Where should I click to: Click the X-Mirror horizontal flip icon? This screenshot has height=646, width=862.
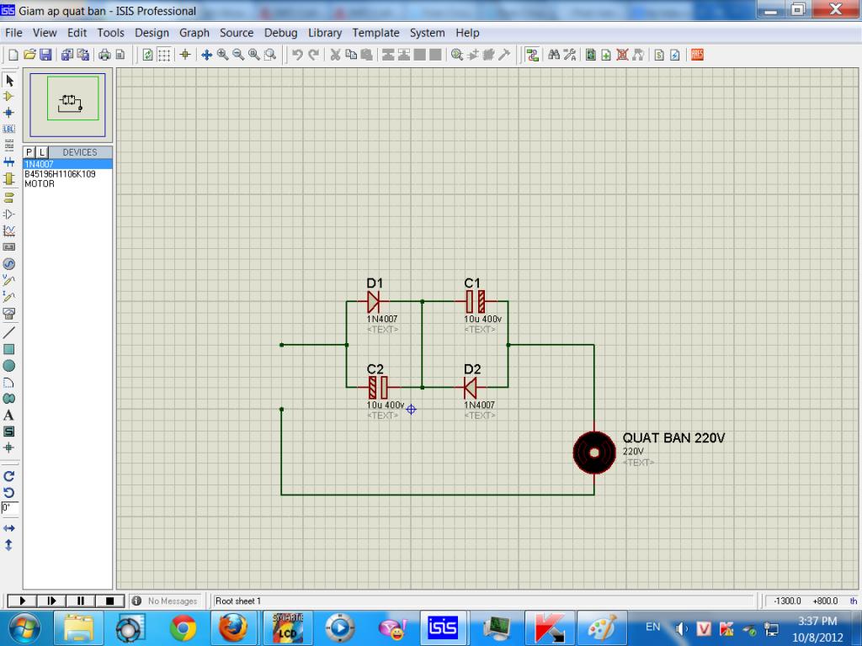pyautogui.click(x=9, y=528)
